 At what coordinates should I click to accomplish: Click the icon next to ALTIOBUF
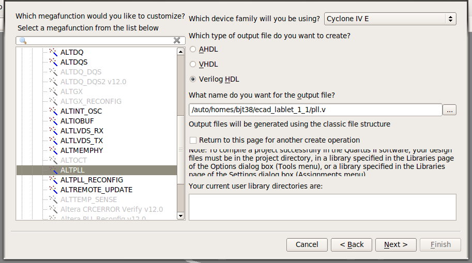pos(53,121)
